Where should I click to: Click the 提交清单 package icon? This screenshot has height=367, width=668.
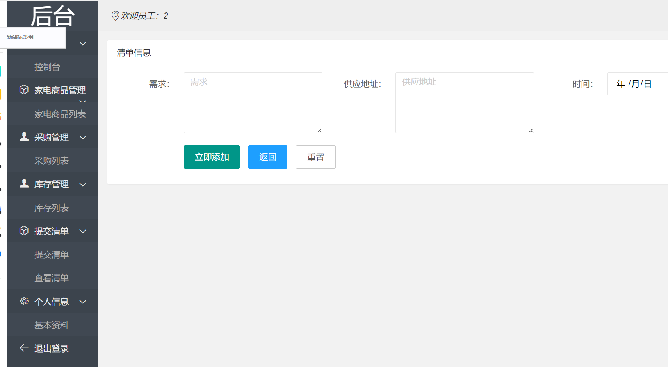tap(24, 231)
